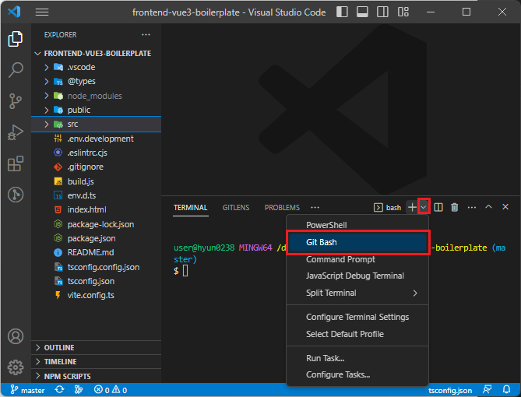Open the GitLens view icon
Screen dimensions: 521x397
[x=16, y=195]
